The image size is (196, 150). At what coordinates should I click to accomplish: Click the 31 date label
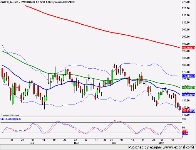[x=111, y=140]
